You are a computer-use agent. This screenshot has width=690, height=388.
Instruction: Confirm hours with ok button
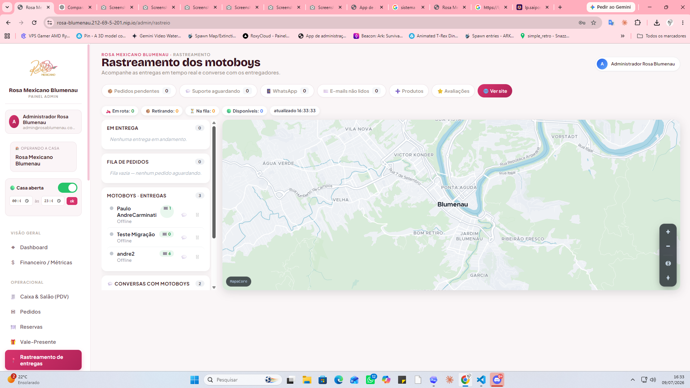72,201
